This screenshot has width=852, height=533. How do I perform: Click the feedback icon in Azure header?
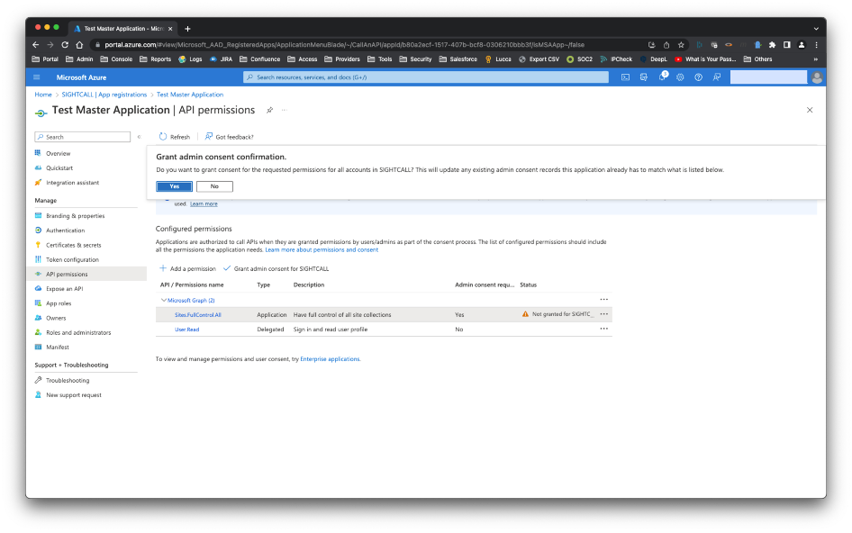717,77
